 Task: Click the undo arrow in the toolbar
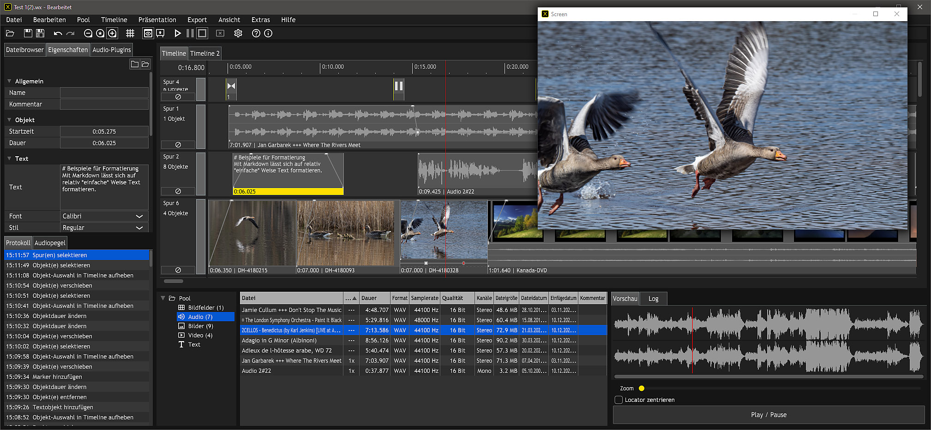tap(58, 33)
